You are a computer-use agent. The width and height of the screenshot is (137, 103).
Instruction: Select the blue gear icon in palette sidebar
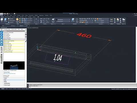1,45
